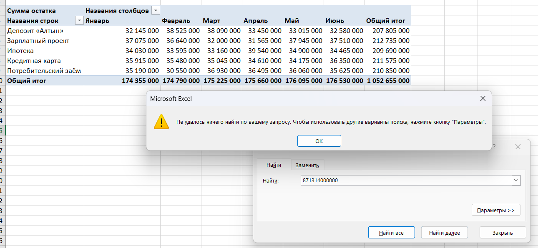Select the Сумма остатка cell
The height and width of the screenshot is (248, 538).
pos(45,10)
